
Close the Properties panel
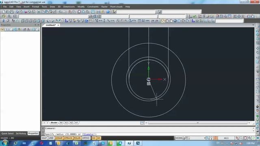(39, 25)
